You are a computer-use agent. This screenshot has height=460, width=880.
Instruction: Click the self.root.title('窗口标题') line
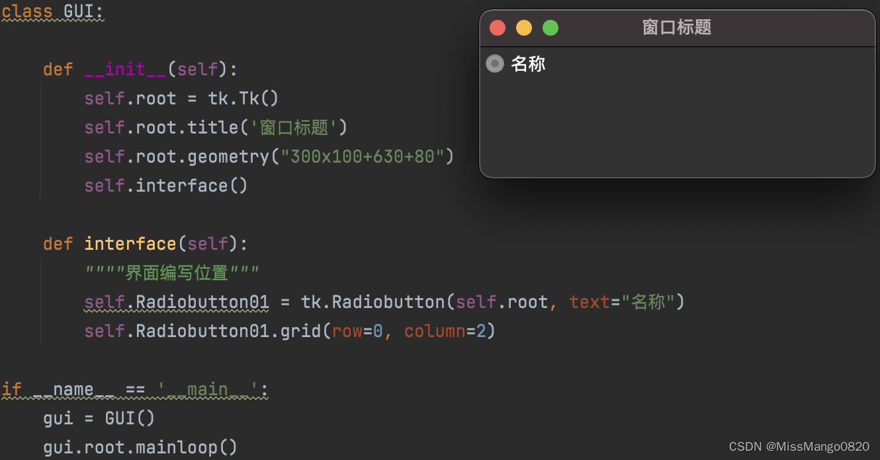tap(216, 127)
